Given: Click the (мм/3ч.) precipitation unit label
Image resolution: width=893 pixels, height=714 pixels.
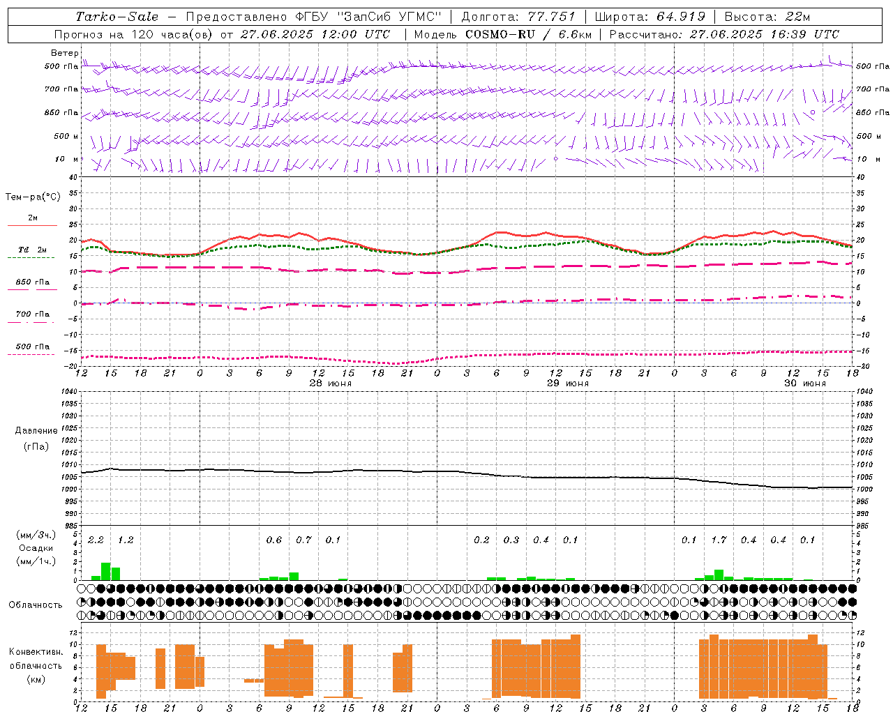Looking at the screenshot, I should point(36,535).
